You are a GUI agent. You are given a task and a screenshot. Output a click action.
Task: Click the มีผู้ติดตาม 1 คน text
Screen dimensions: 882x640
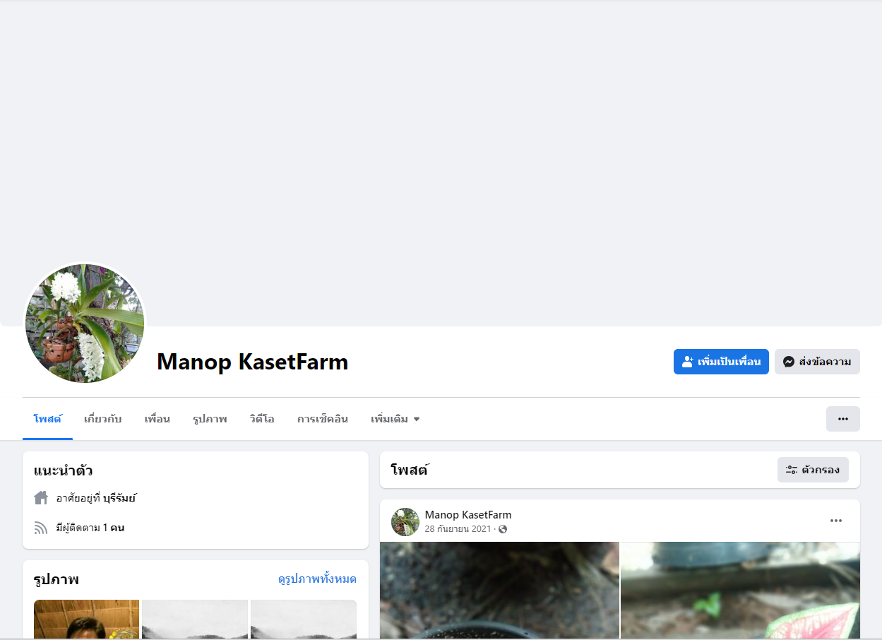point(90,528)
